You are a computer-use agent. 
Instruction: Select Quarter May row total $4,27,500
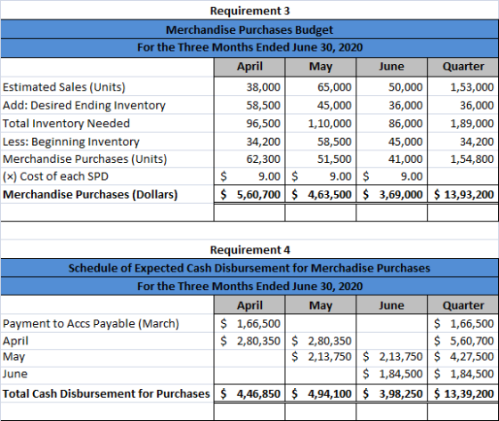pos(463,357)
